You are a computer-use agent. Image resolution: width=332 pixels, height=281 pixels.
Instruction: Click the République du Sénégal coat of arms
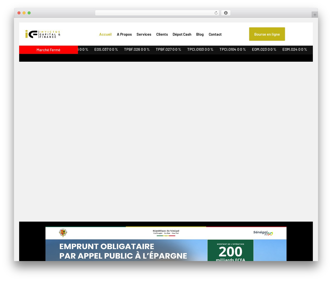point(63,233)
